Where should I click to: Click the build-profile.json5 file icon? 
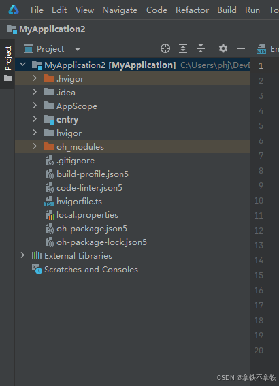(x=49, y=174)
